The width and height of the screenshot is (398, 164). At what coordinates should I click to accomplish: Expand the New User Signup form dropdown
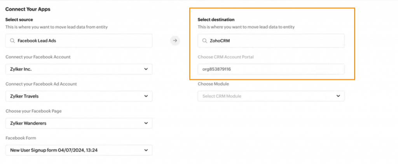(79, 150)
